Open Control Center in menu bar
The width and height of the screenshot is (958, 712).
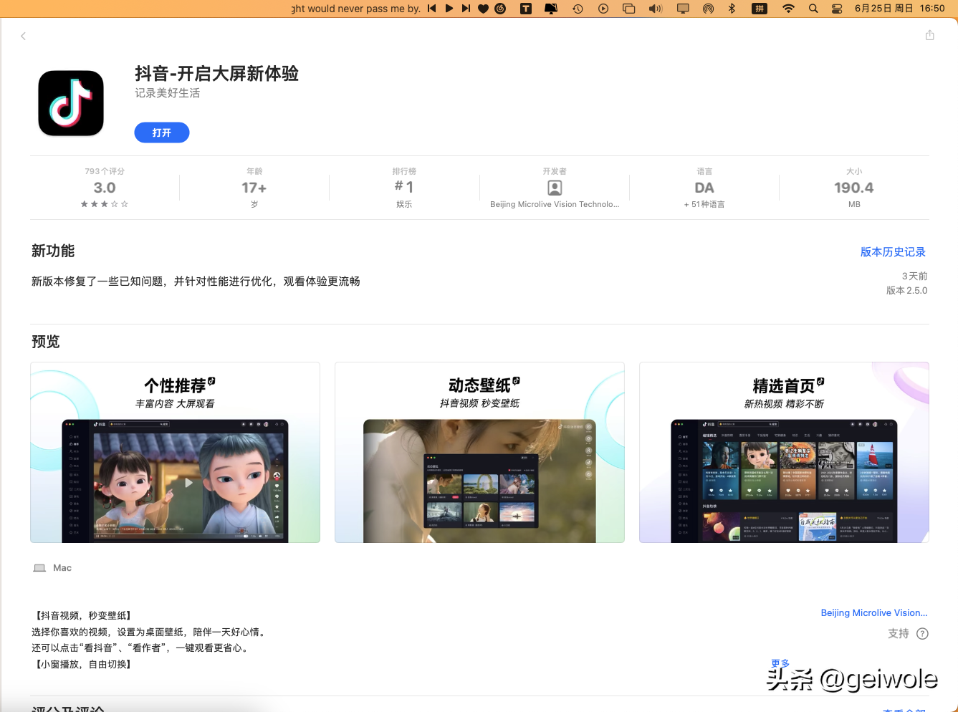[x=836, y=9]
